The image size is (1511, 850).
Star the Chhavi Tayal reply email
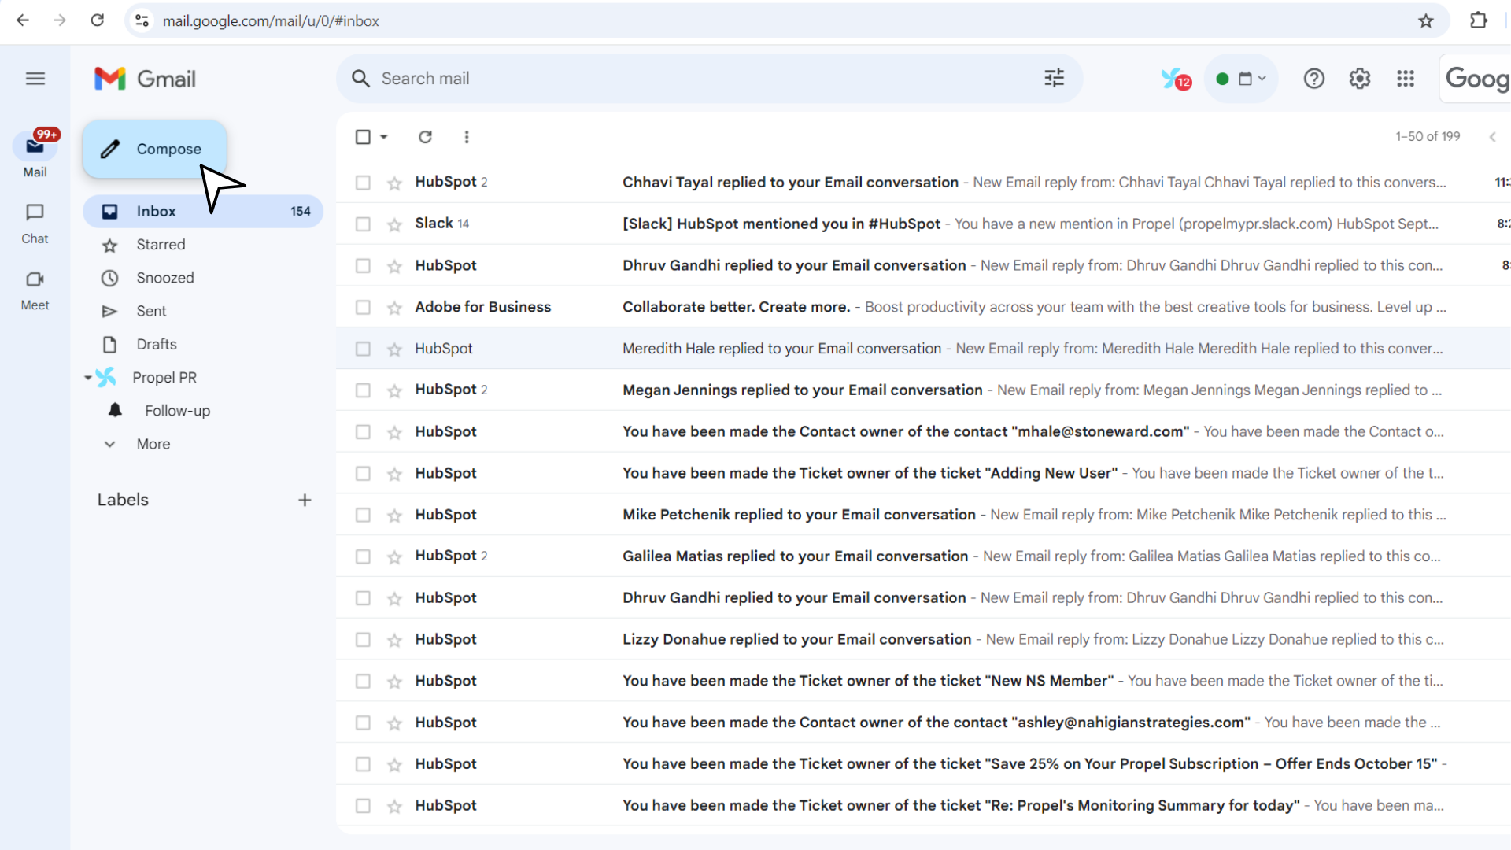(x=394, y=183)
